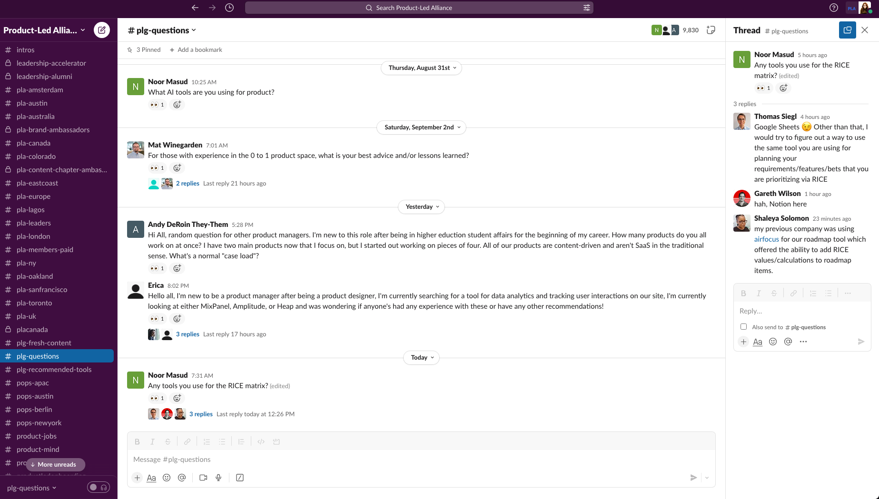
Task: Open Thomas Siegl's profile from thread avatar
Action: coord(741,121)
